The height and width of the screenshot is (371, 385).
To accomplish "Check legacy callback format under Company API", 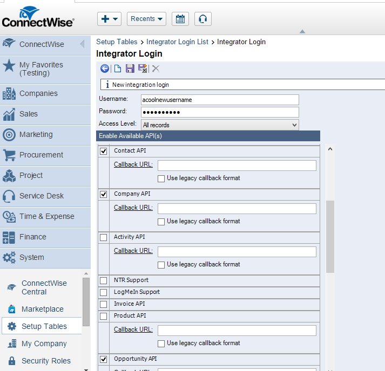I will click(x=161, y=222).
